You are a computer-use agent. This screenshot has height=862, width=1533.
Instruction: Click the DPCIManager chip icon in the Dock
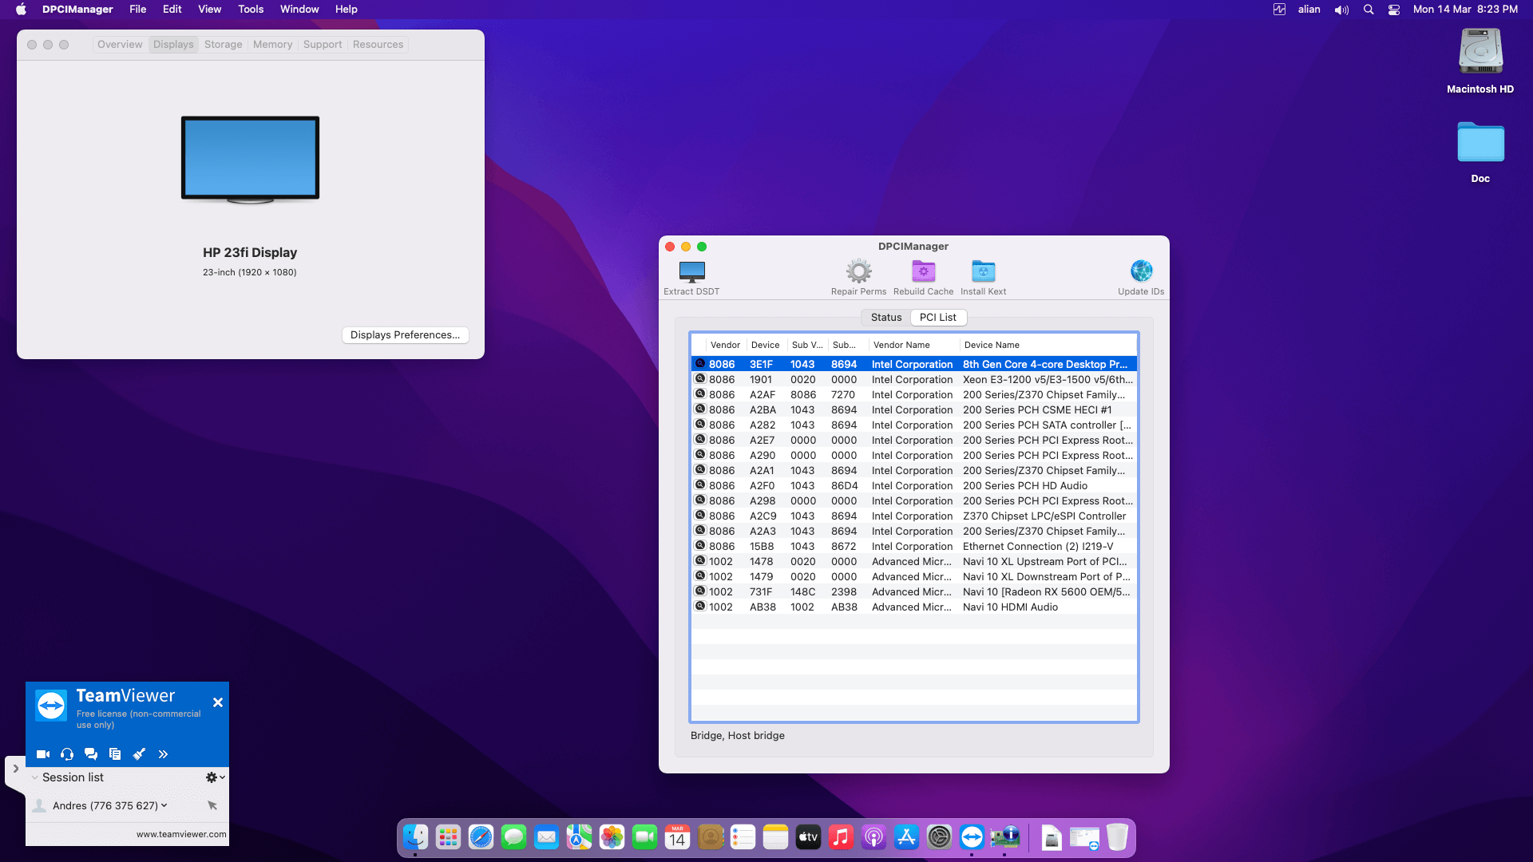point(1004,837)
